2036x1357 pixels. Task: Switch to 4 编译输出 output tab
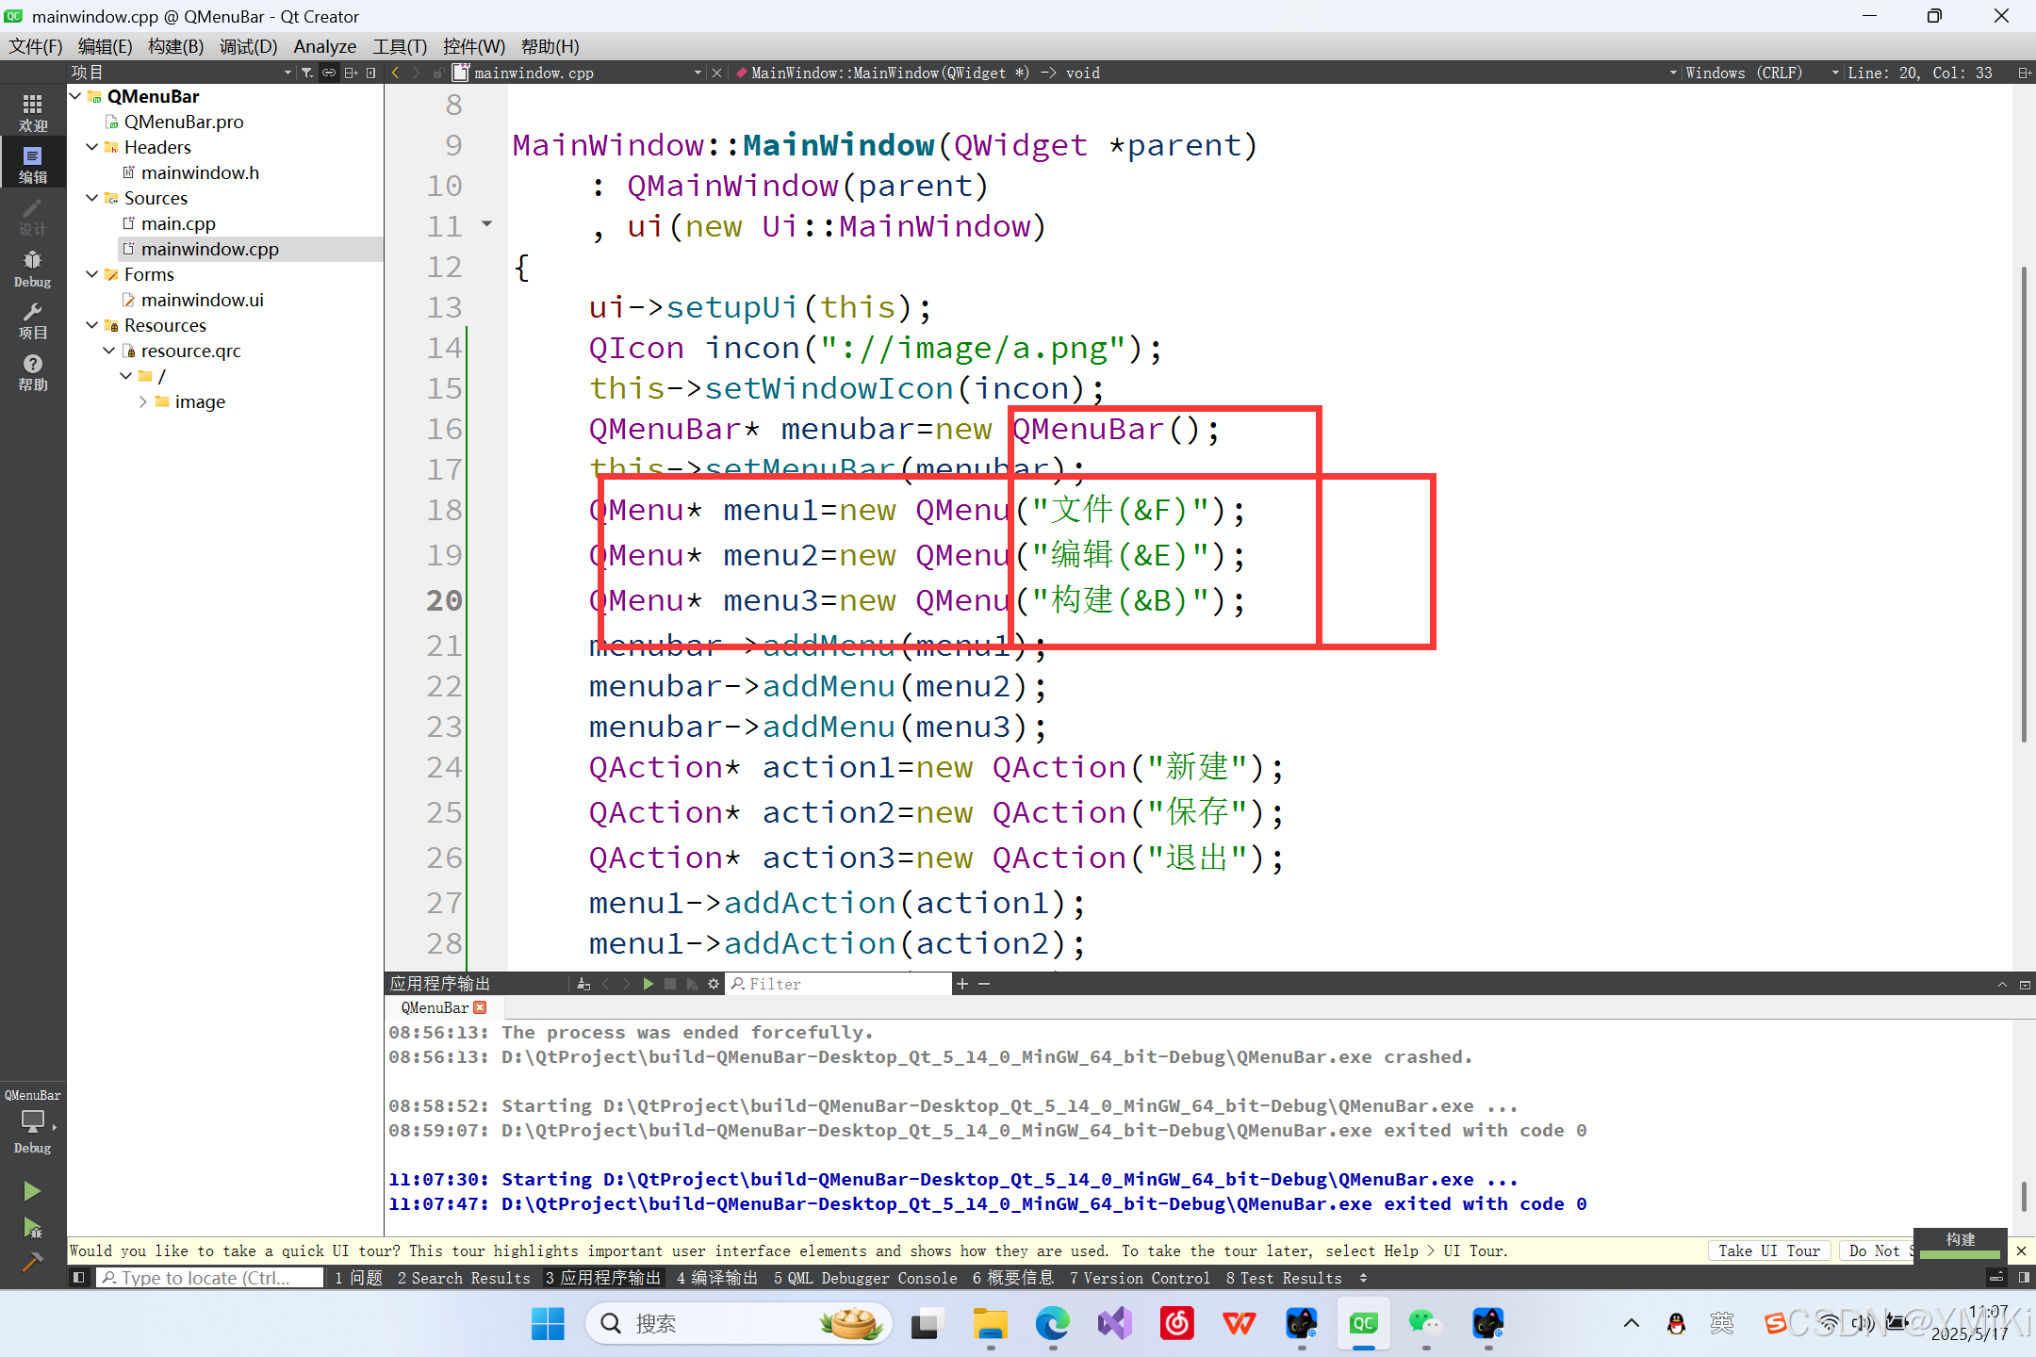(x=716, y=1278)
